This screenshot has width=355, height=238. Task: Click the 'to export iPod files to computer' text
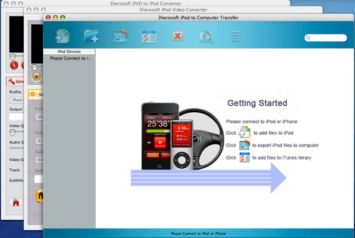click(286, 145)
